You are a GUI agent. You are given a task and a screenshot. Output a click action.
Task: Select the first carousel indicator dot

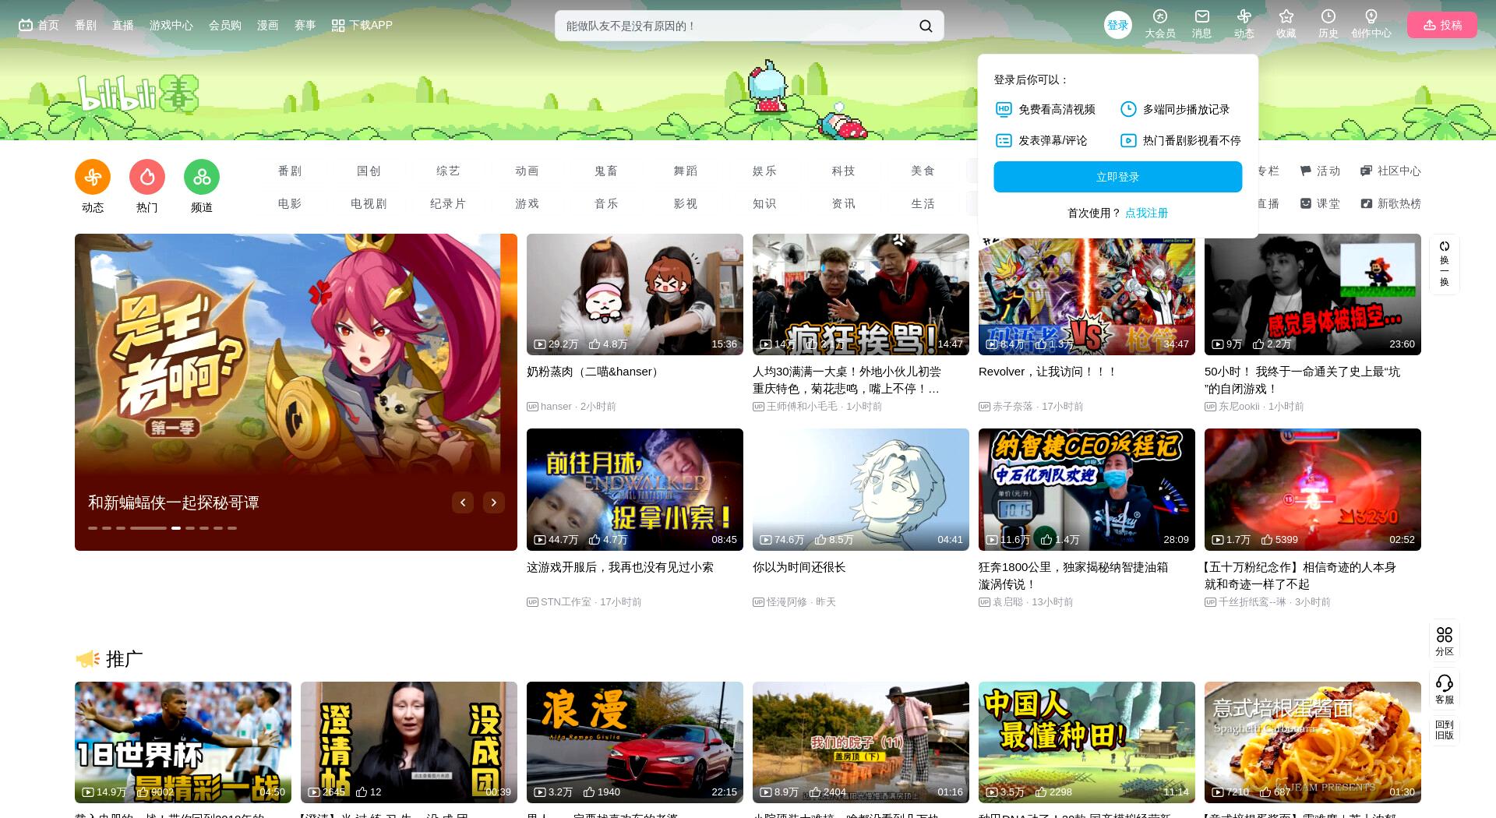[93, 528]
